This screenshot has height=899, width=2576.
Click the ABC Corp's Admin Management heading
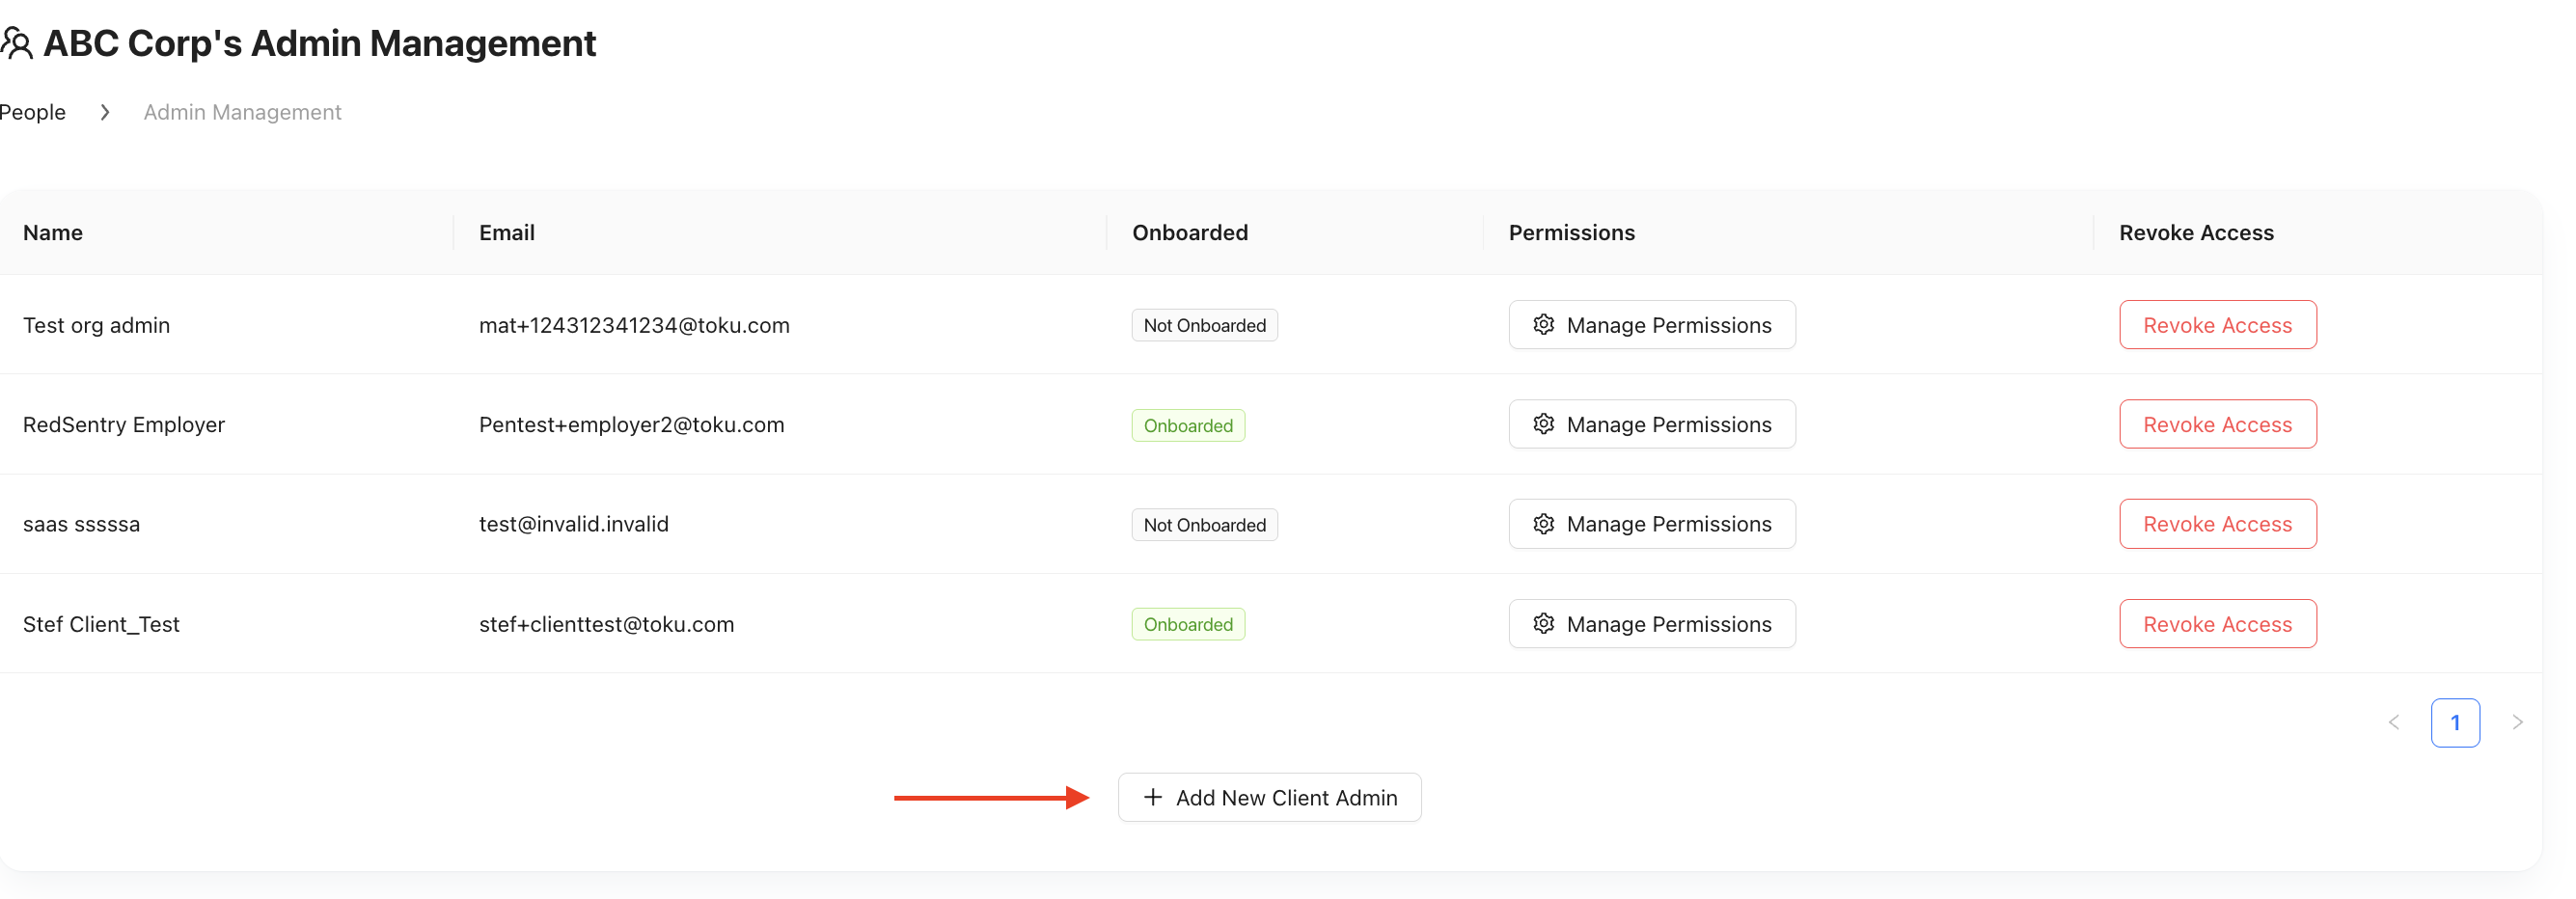(319, 43)
